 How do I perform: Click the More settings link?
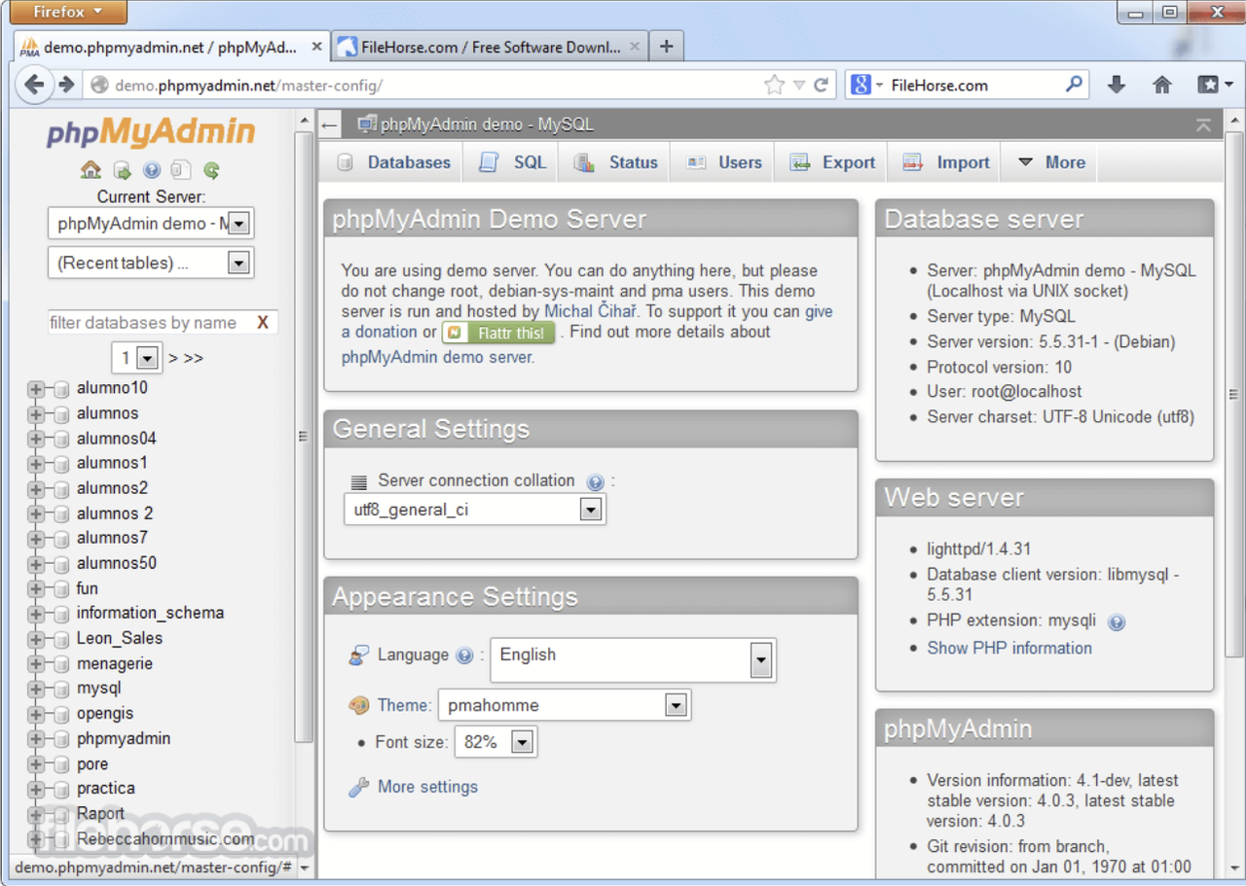427,787
